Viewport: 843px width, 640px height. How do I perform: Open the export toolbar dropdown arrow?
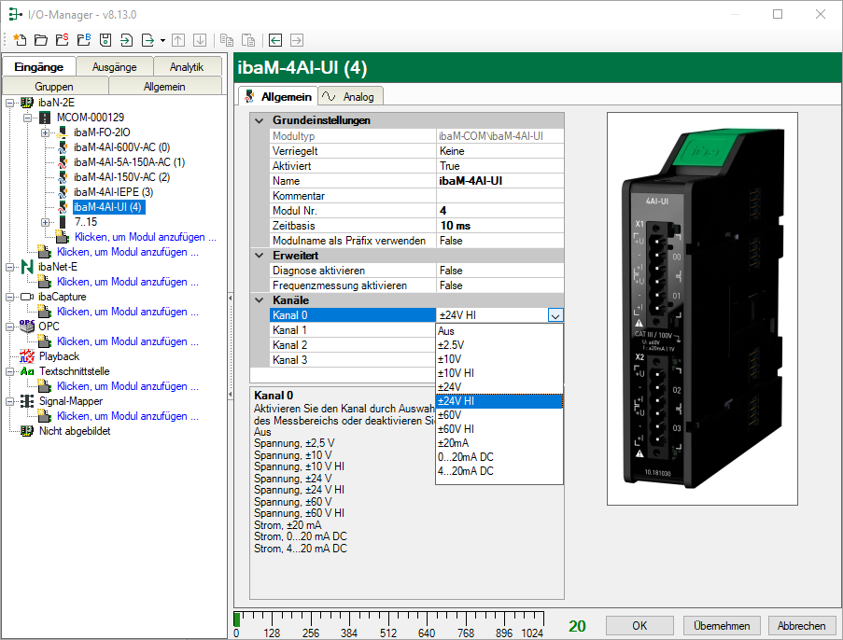click(x=162, y=40)
